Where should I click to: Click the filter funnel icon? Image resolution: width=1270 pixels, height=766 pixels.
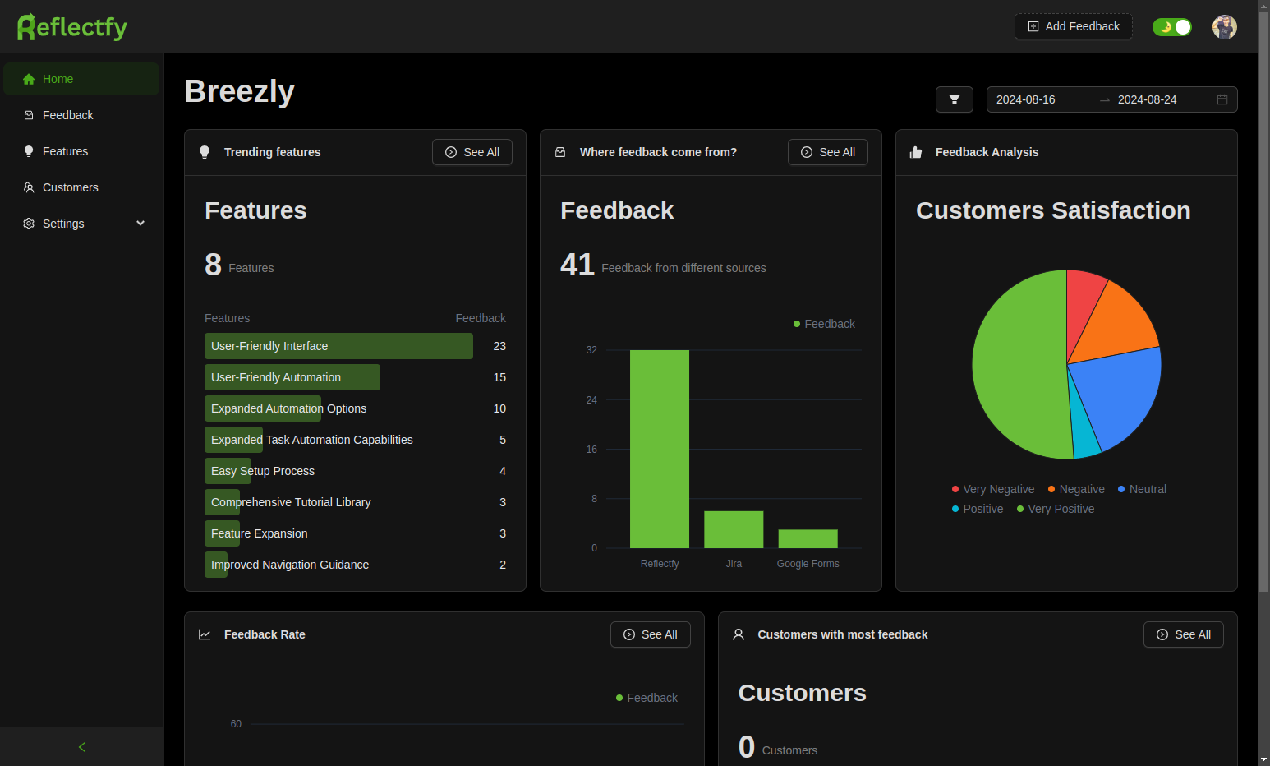[x=955, y=99]
